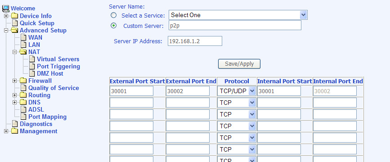The image size is (390, 162).
Task: Click the Routing folder icon
Action: click(23, 95)
